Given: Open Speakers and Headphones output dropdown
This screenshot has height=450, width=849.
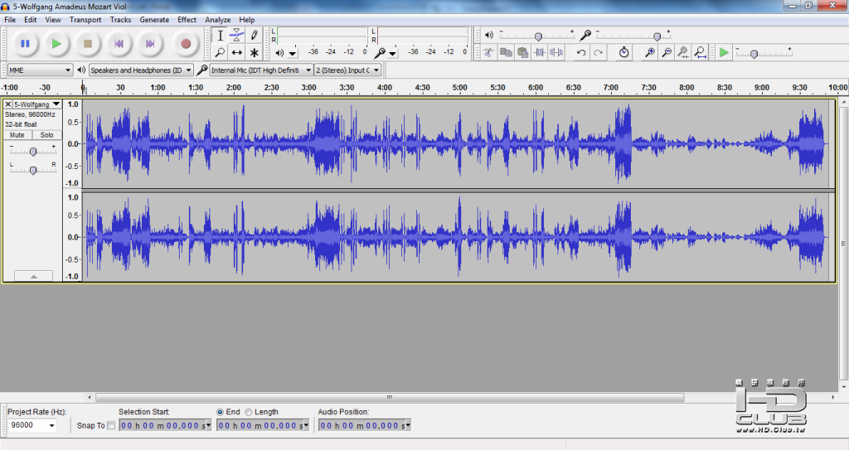Looking at the screenshot, I should click(141, 70).
